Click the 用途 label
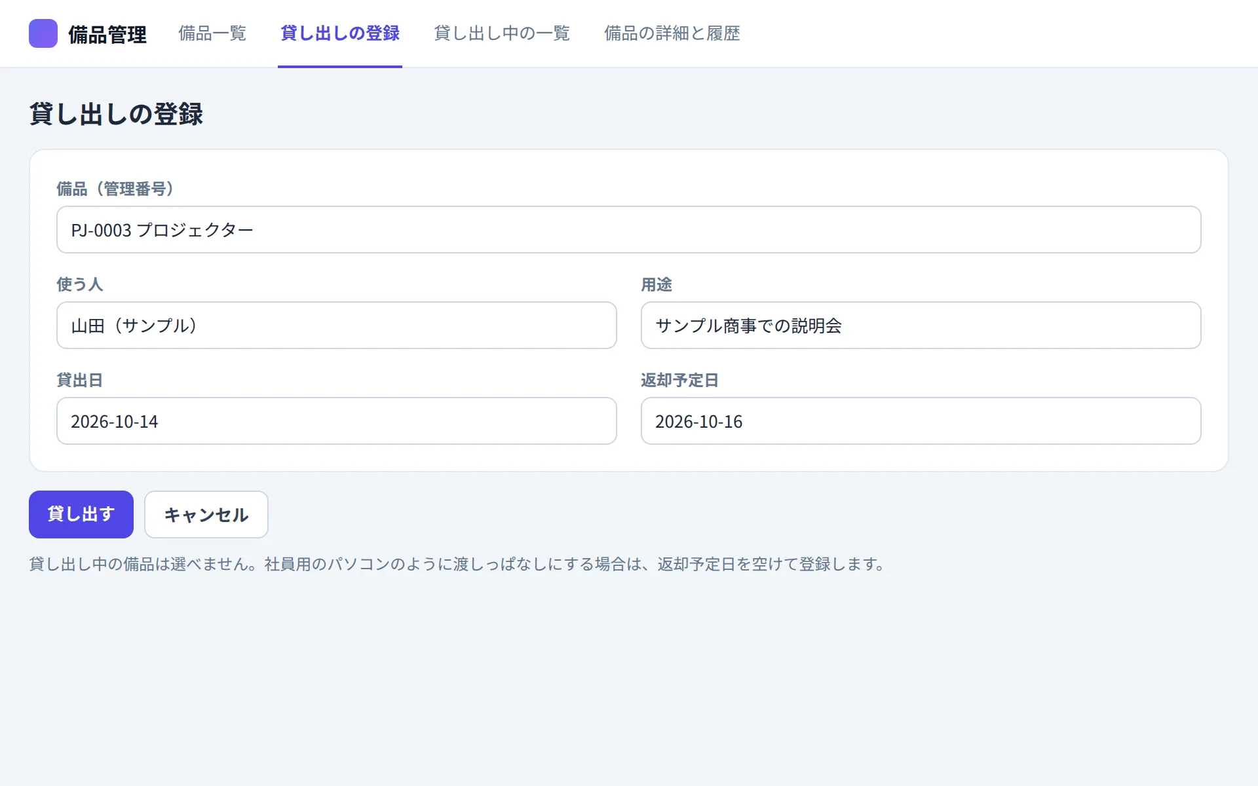Screen dimensions: 1258x786 pos(657,284)
